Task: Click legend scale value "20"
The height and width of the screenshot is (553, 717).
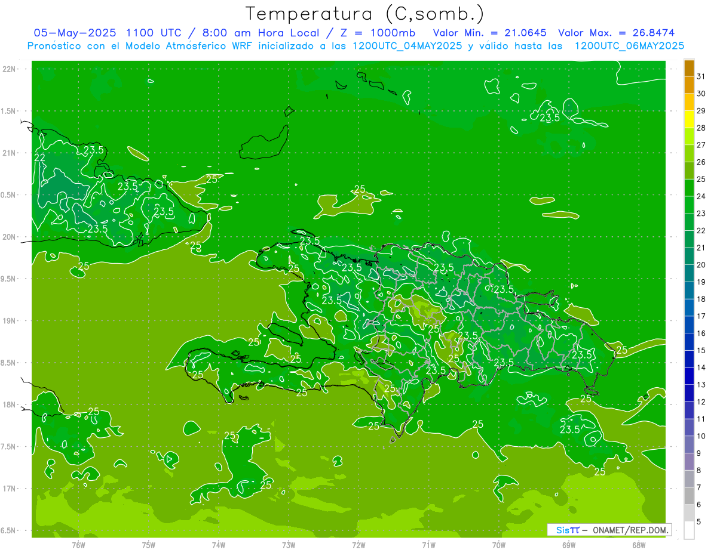Action: [701, 265]
